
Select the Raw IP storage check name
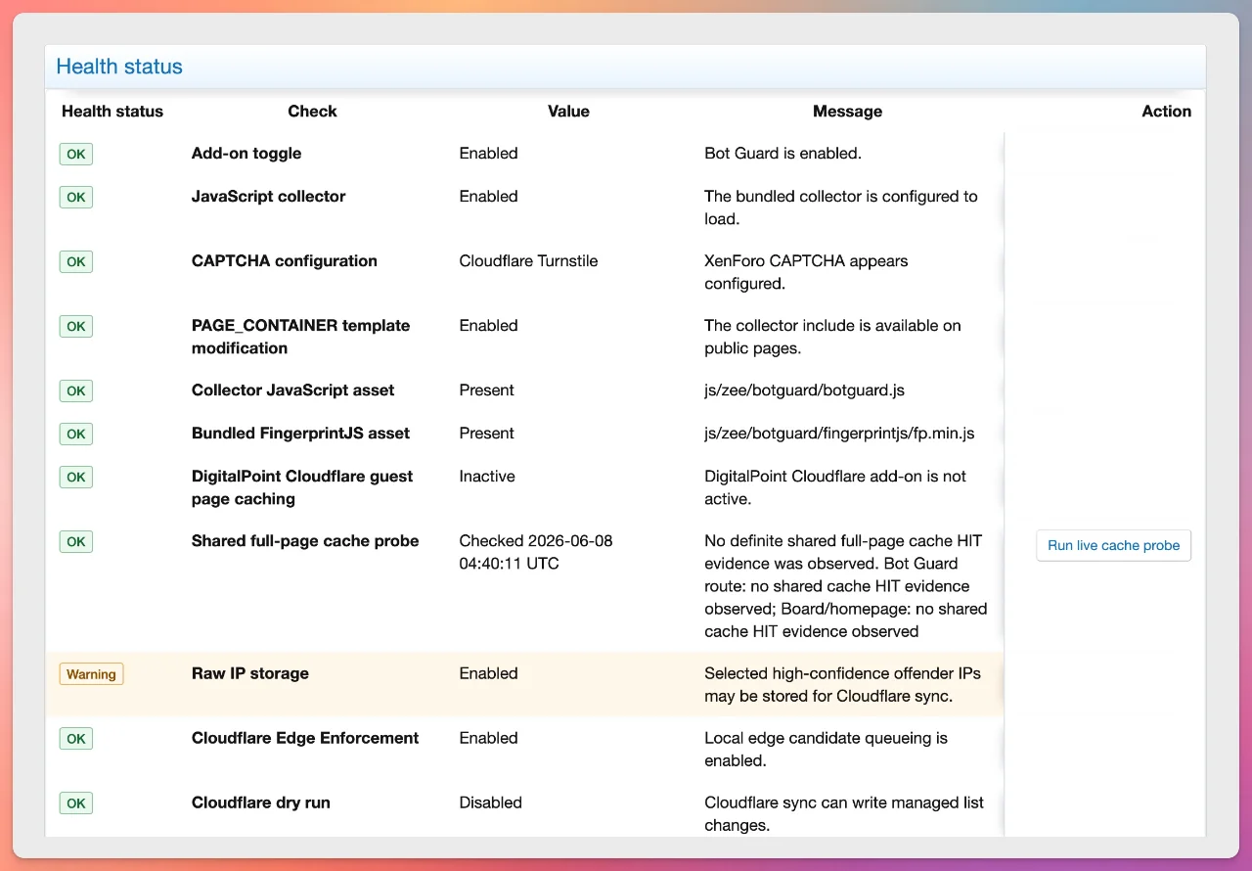pos(250,673)
